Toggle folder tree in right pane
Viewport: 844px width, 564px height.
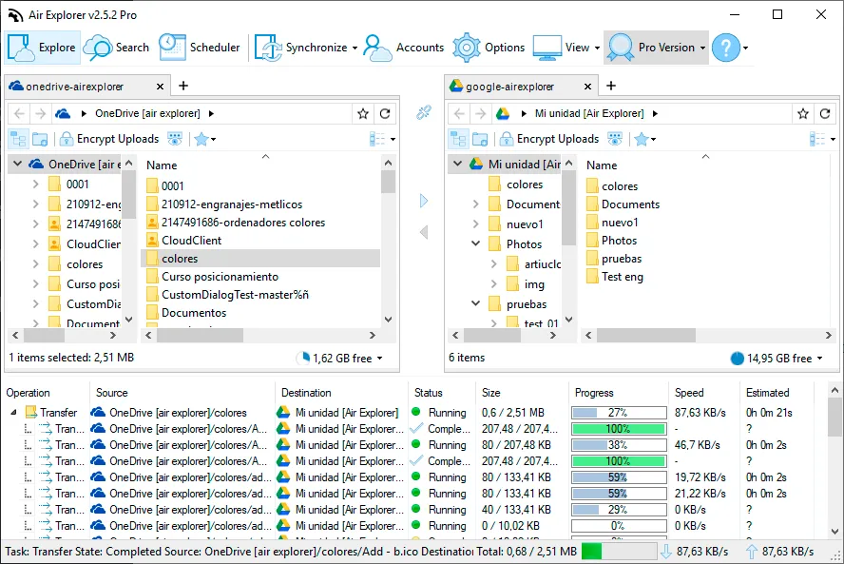[x=459, y=139]
